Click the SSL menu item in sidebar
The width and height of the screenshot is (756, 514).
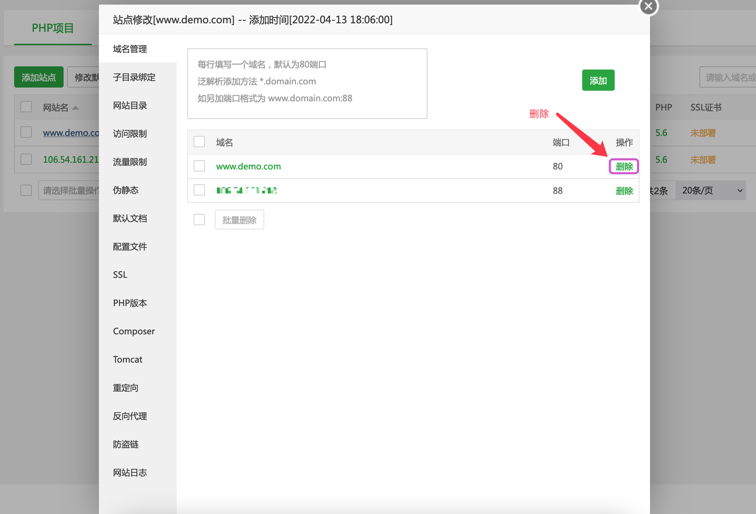(120, 275)
